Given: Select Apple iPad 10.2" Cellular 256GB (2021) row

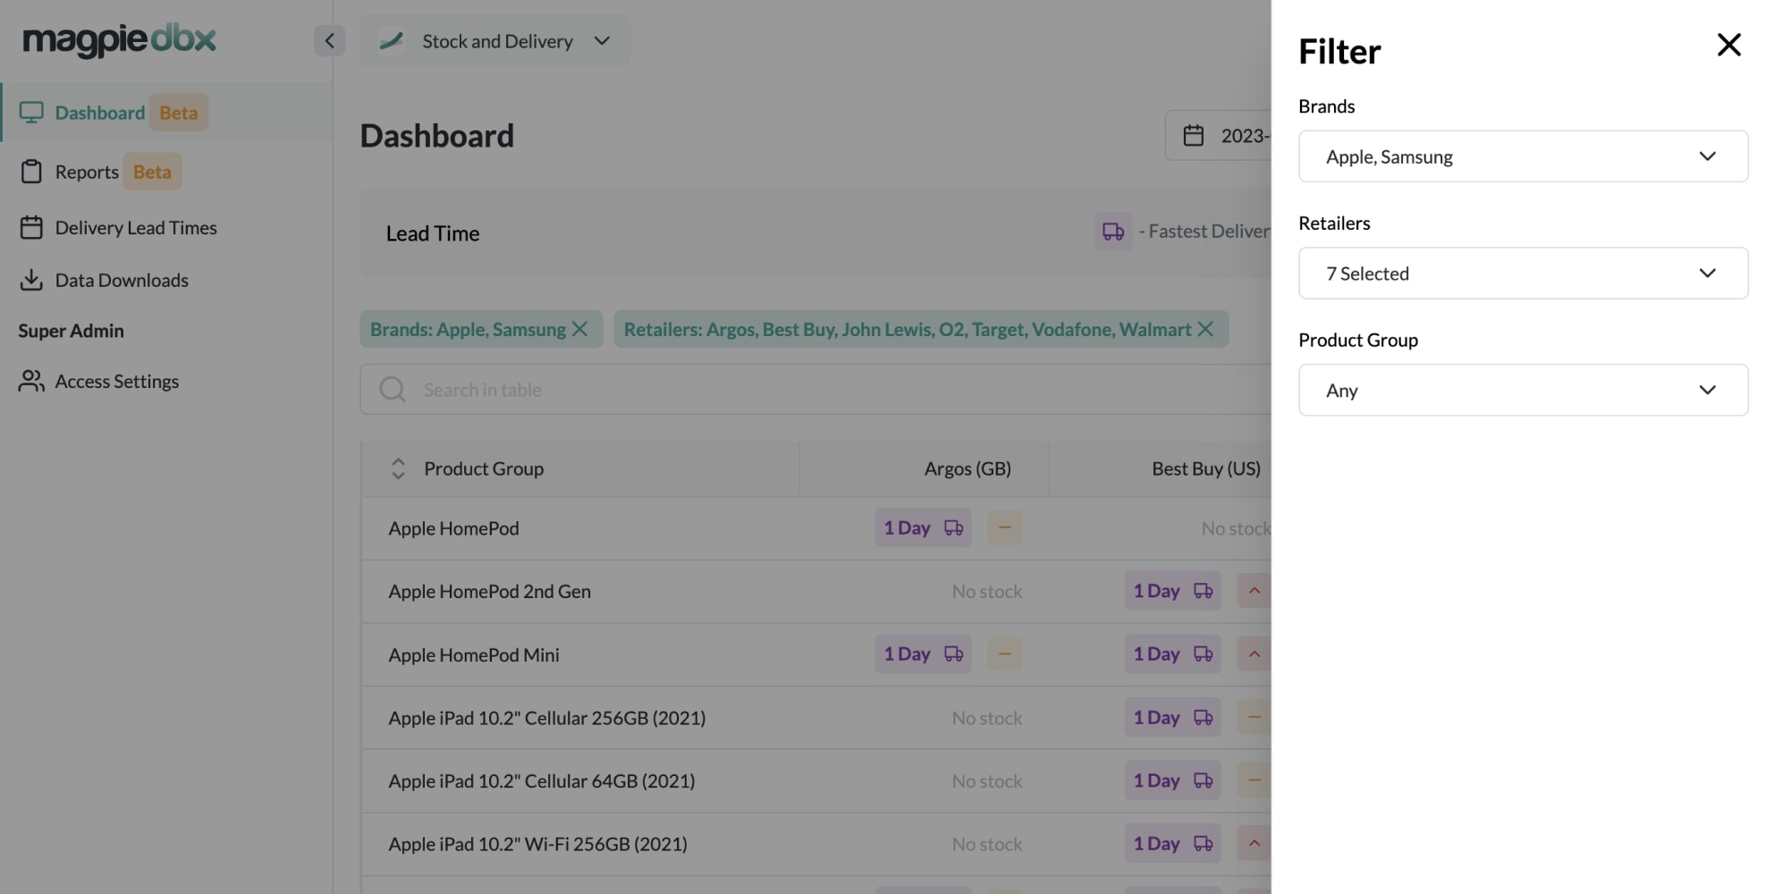Looking at the screenshot, I should [x=547, y=718].
